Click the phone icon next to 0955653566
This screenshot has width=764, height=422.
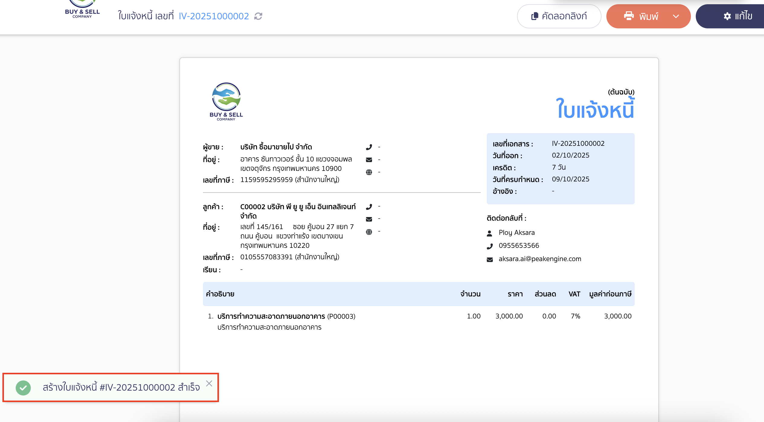click(490, 246)
